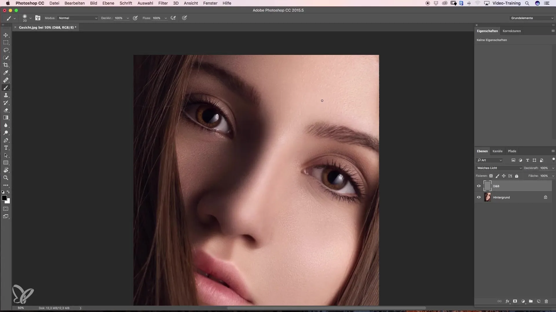
Task: Open the Modus blend mode dropdown
Action: click(x=78, y=18)
